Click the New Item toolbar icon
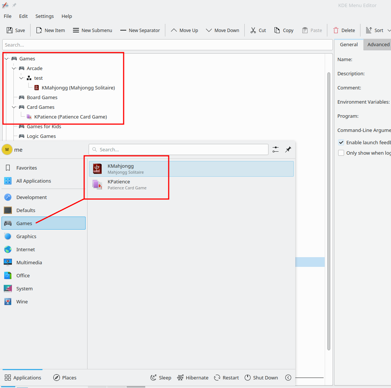Image resolution: width=391 pixels, height=388 pixels. click(x=38, y=30)
